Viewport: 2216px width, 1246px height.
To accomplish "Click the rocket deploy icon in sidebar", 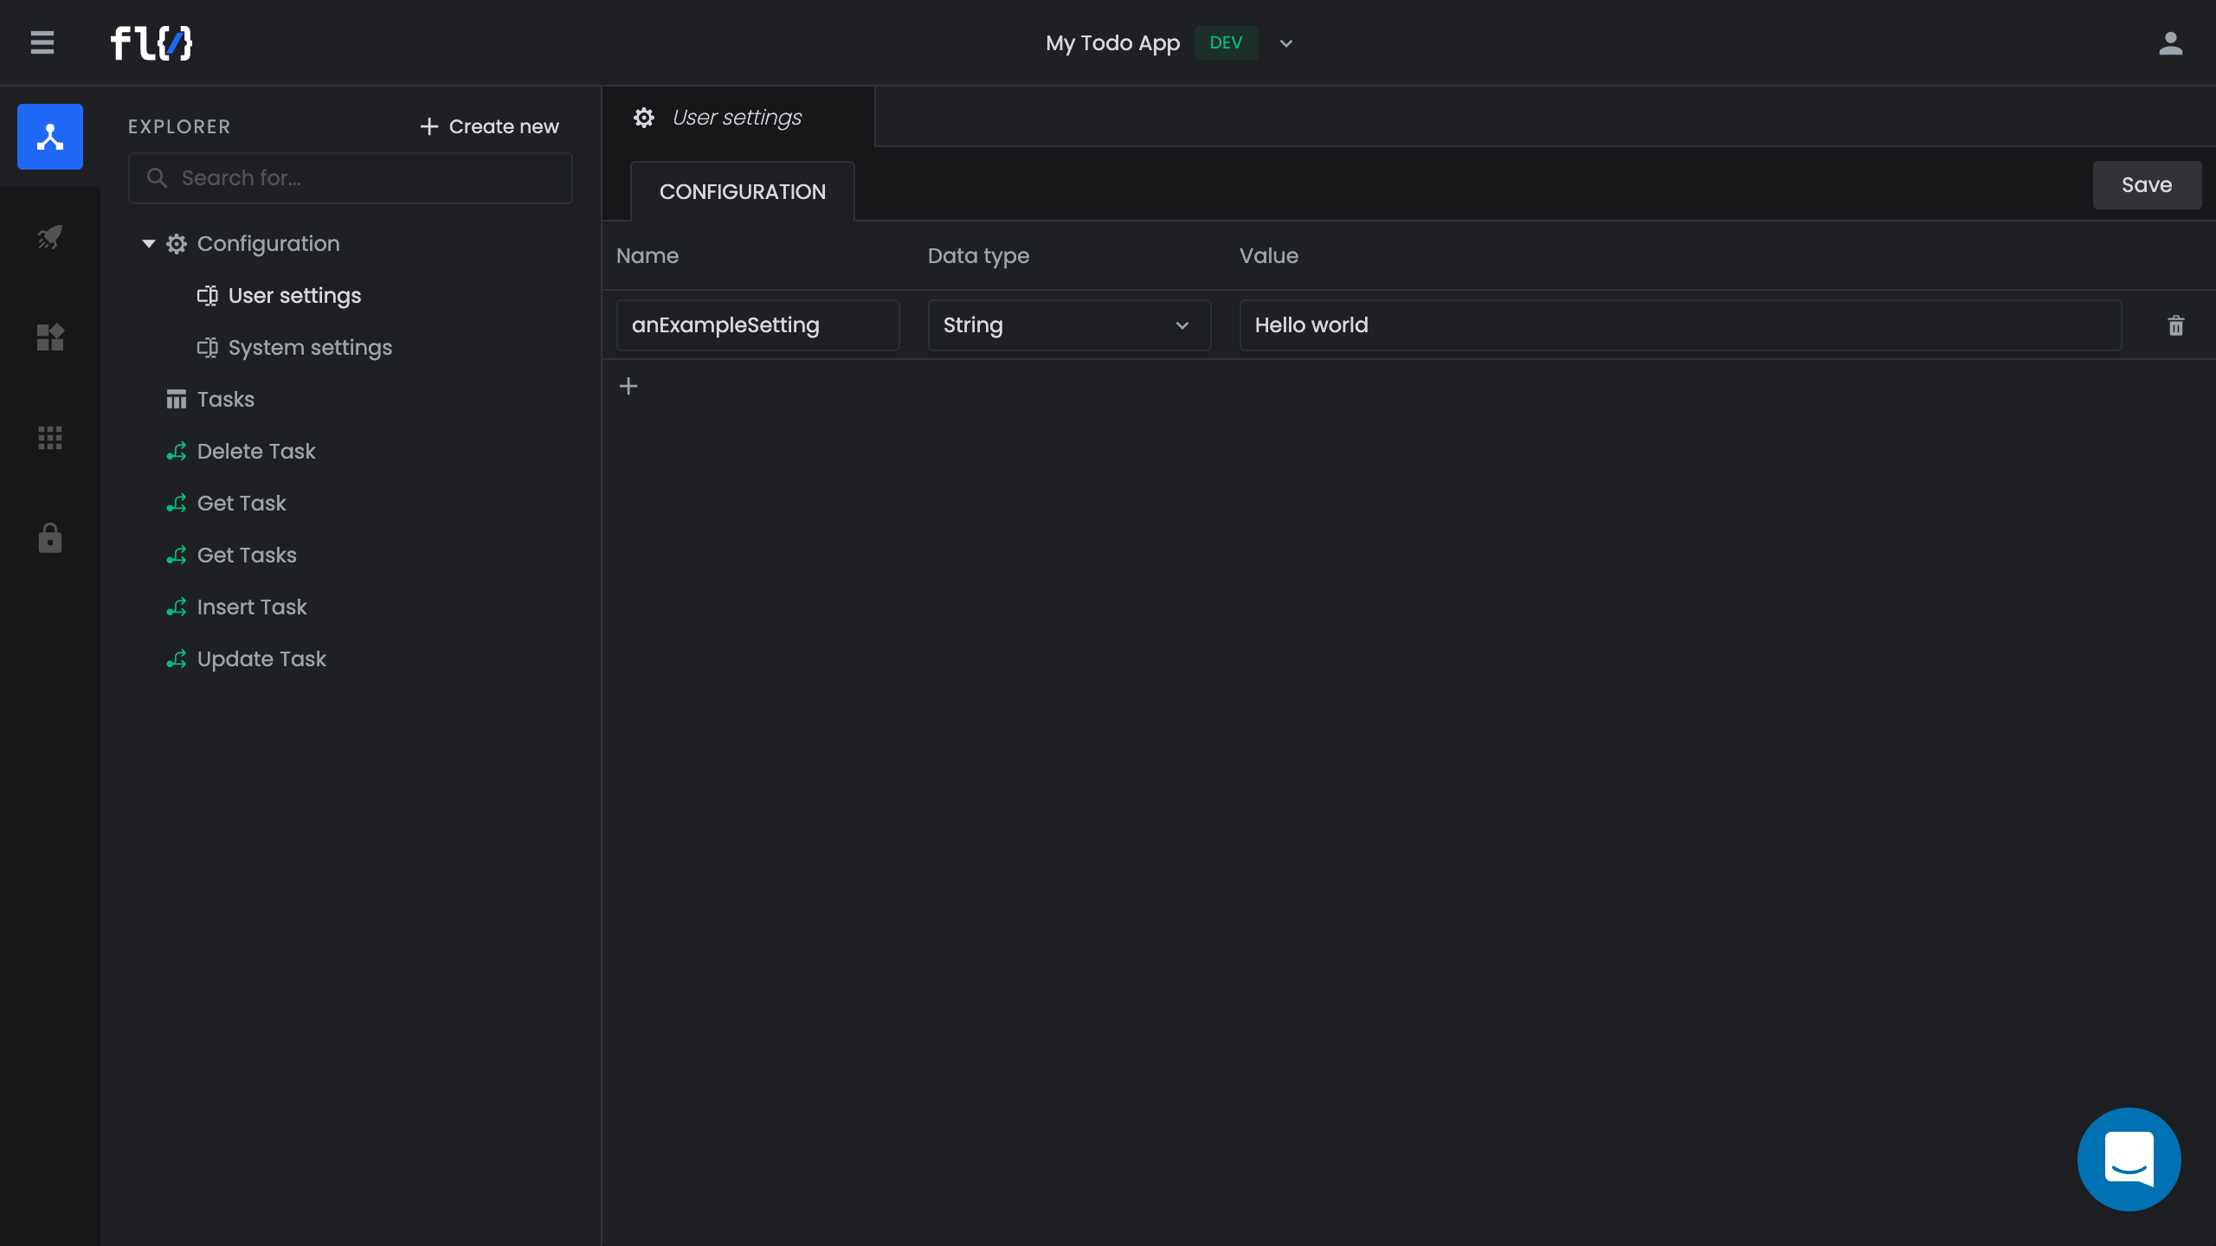I will click(50, 237).
